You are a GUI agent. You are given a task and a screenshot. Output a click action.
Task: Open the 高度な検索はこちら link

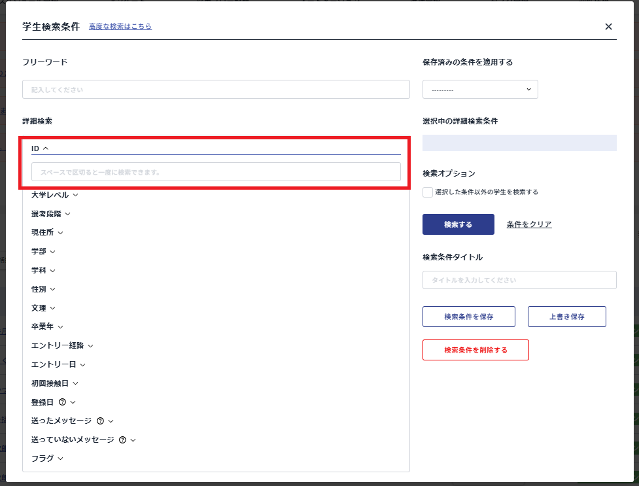tap(120, 26)
